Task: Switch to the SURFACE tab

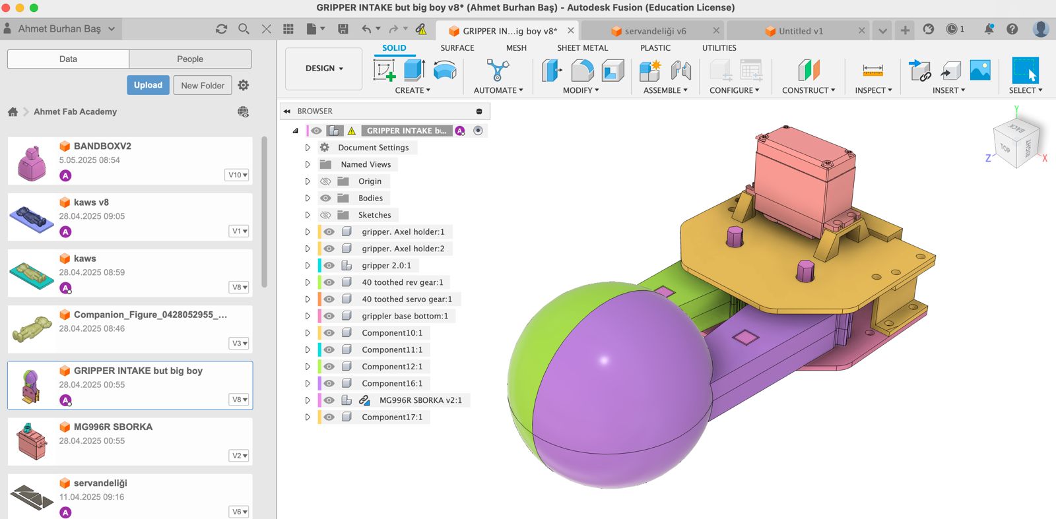Action: (x=457, y=48)
